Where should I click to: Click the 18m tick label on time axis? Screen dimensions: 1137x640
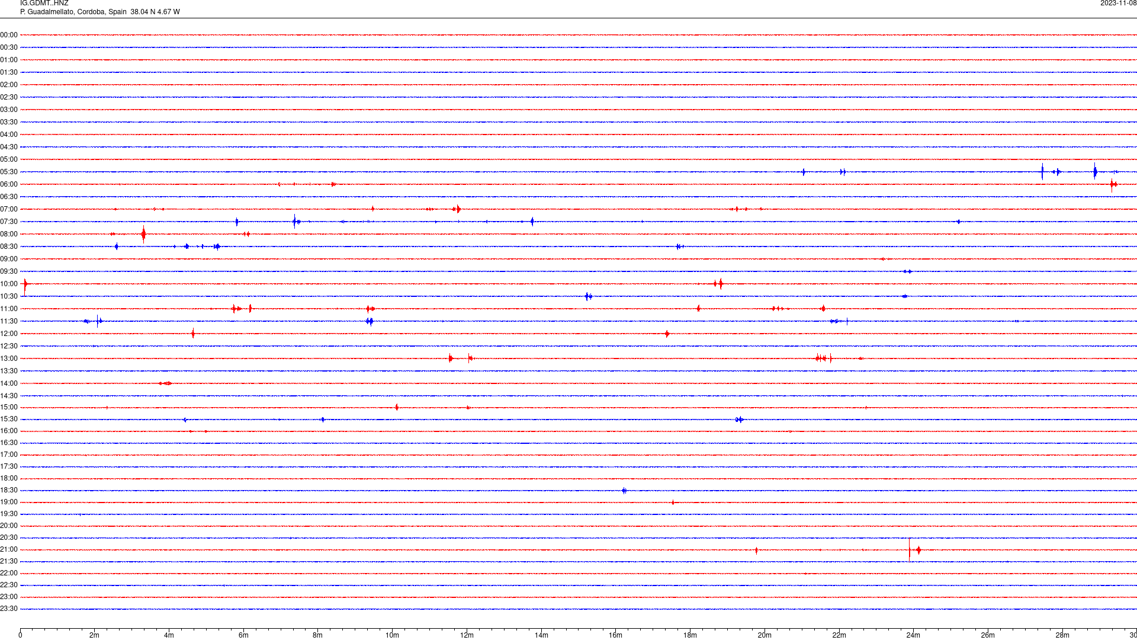tap(690, 635)
